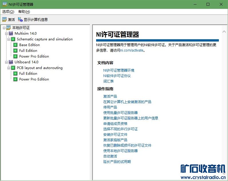The image size is (228, 181).
Task: Open NI许可证管理器环境 document link
Action: [119, 70]
